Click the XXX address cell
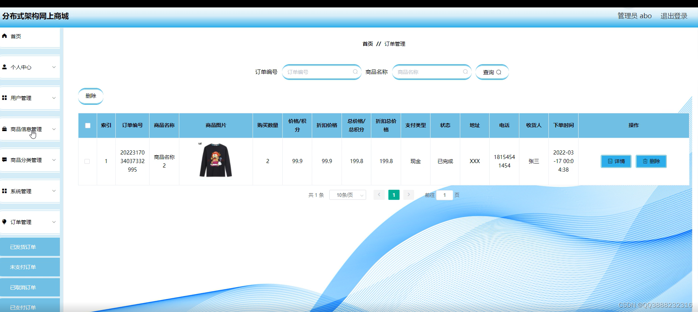698x312 pixels. 475,161
